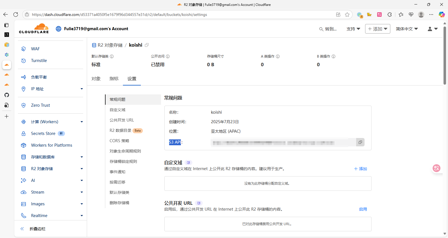This screenshot has width=448, height=238.
Task: Open the 转到 search
Action: [328, 29]
